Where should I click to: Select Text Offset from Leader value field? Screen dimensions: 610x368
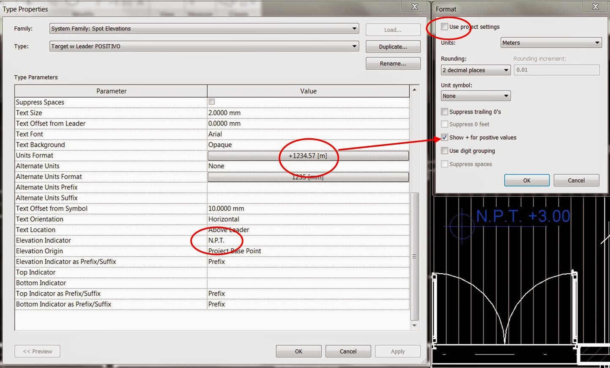308,124
